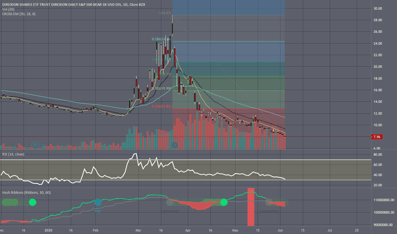This screenshot has height=234, width=397.
Task: Click the Fibonacci 0.786 level label
Action: [161, 39]
